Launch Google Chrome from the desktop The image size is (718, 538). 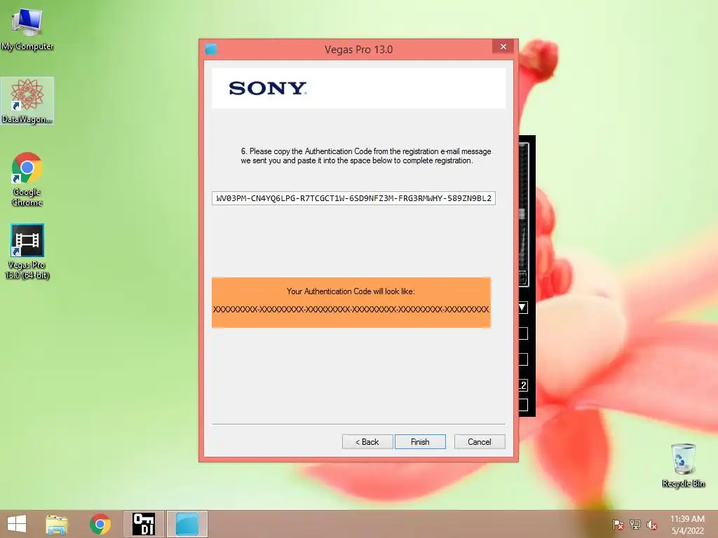click(x=27, y=179)
